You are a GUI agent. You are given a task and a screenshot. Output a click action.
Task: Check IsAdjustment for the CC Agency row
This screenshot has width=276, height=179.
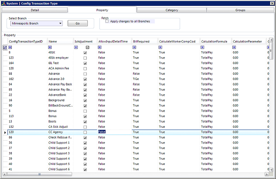(x=85, y=132)
